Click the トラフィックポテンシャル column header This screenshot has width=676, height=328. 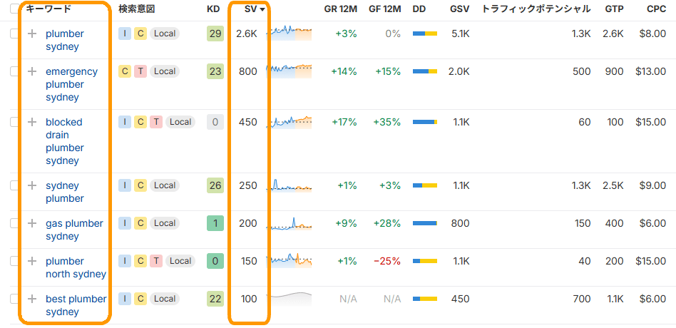tap(536, 9)
